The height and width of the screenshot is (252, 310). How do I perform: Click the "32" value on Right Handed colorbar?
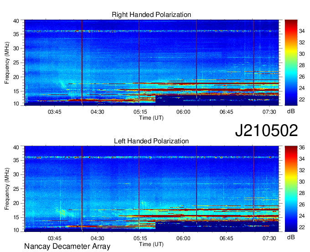coord(302,42)
